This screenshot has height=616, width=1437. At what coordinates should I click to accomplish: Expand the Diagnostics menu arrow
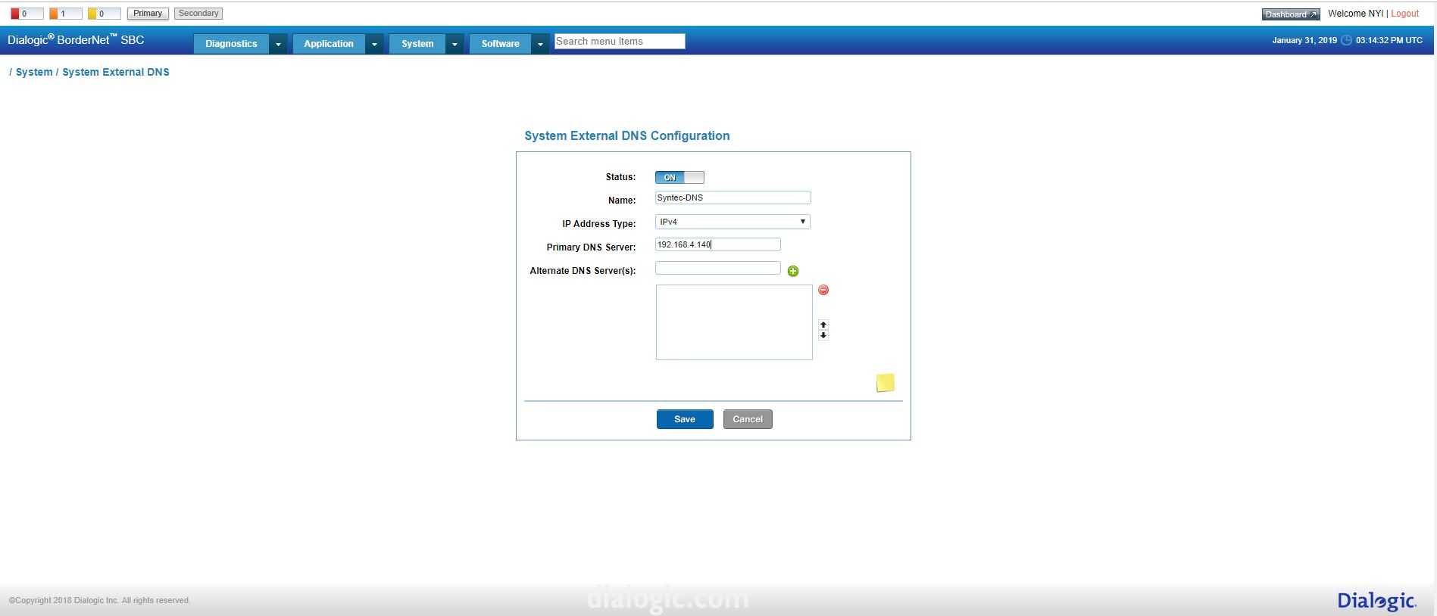coord(278,44)
